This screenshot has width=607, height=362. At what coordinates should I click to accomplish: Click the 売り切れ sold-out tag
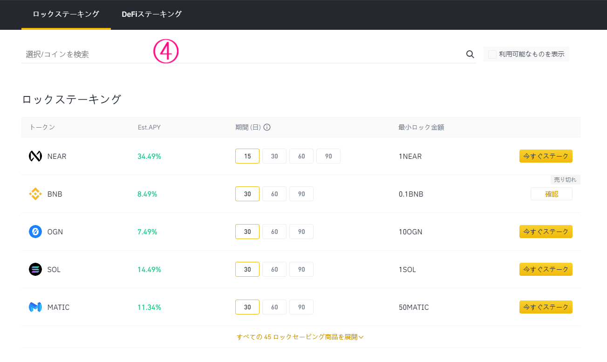[565, 180]
